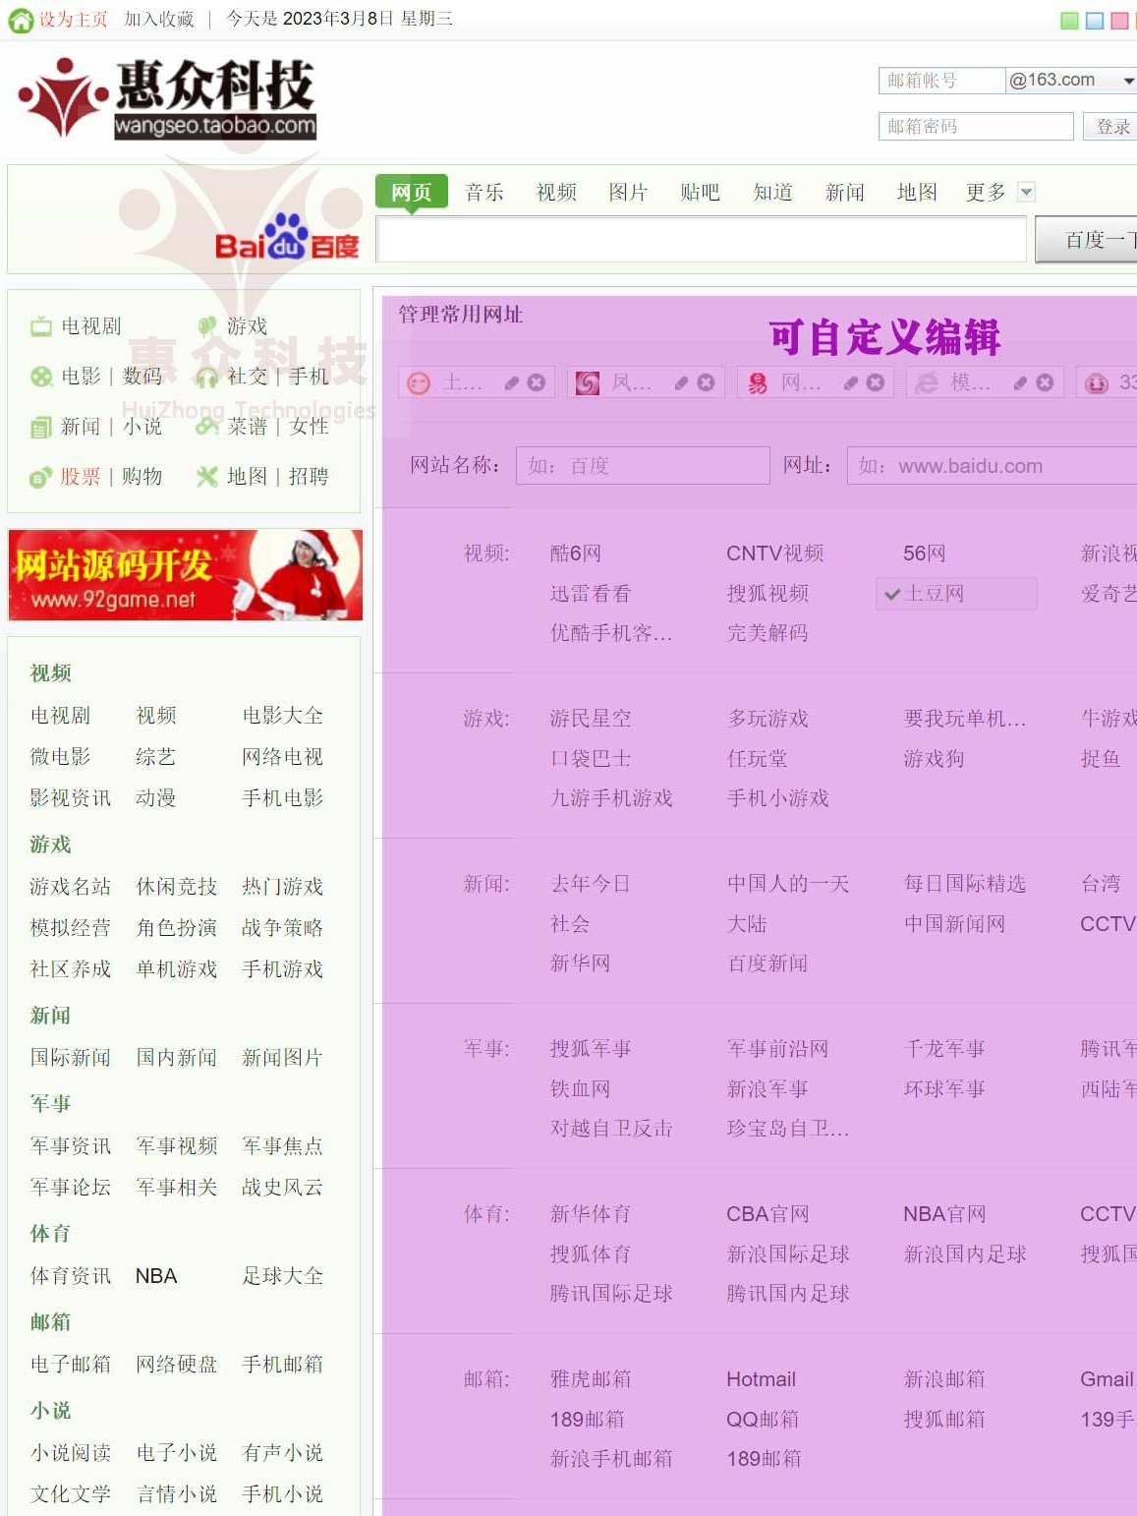Click the Baidu logo

pos(287,238)
